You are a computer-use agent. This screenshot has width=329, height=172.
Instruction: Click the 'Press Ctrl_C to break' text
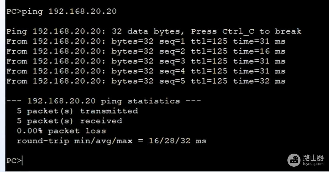click(246, 31)
